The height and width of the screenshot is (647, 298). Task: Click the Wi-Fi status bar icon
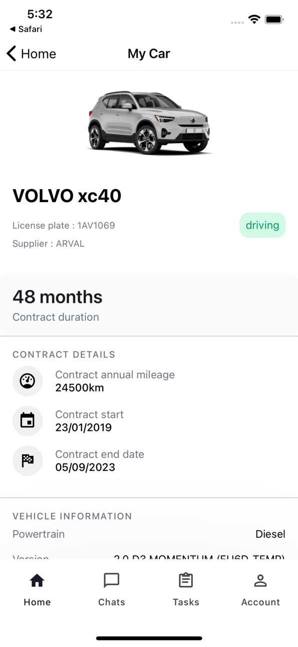pos(254,20)
